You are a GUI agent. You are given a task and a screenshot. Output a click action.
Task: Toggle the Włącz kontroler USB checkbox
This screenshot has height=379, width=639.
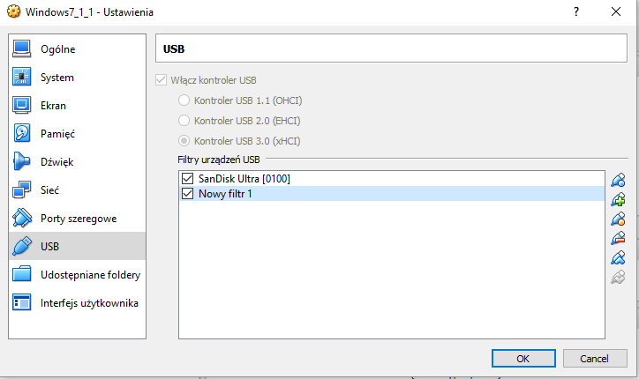[x=161, y=80]
